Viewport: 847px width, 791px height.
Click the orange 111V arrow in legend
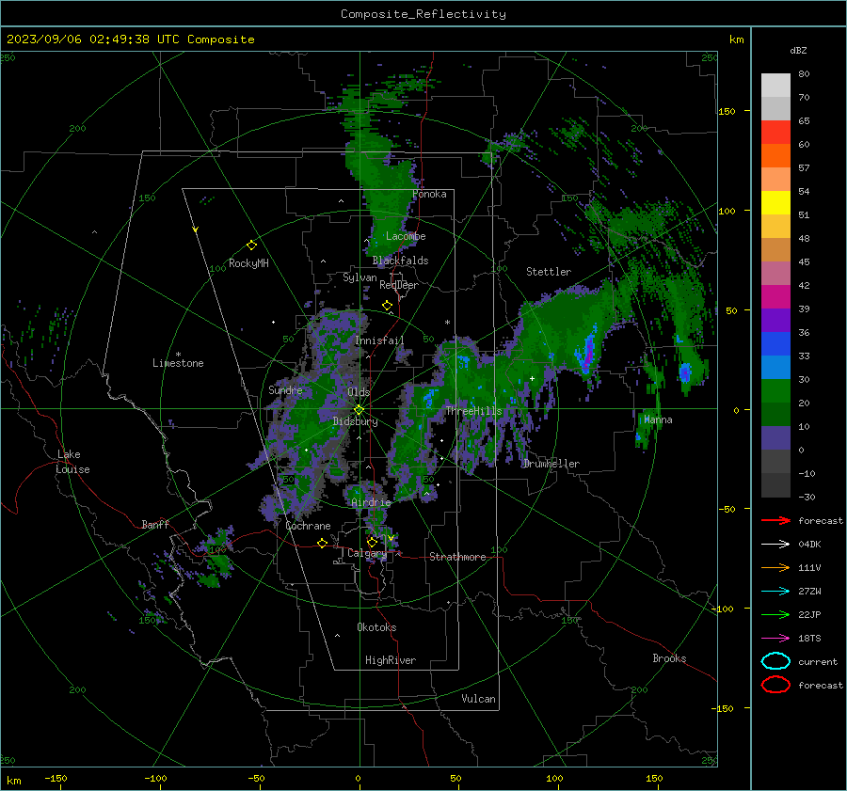(775, 567)
